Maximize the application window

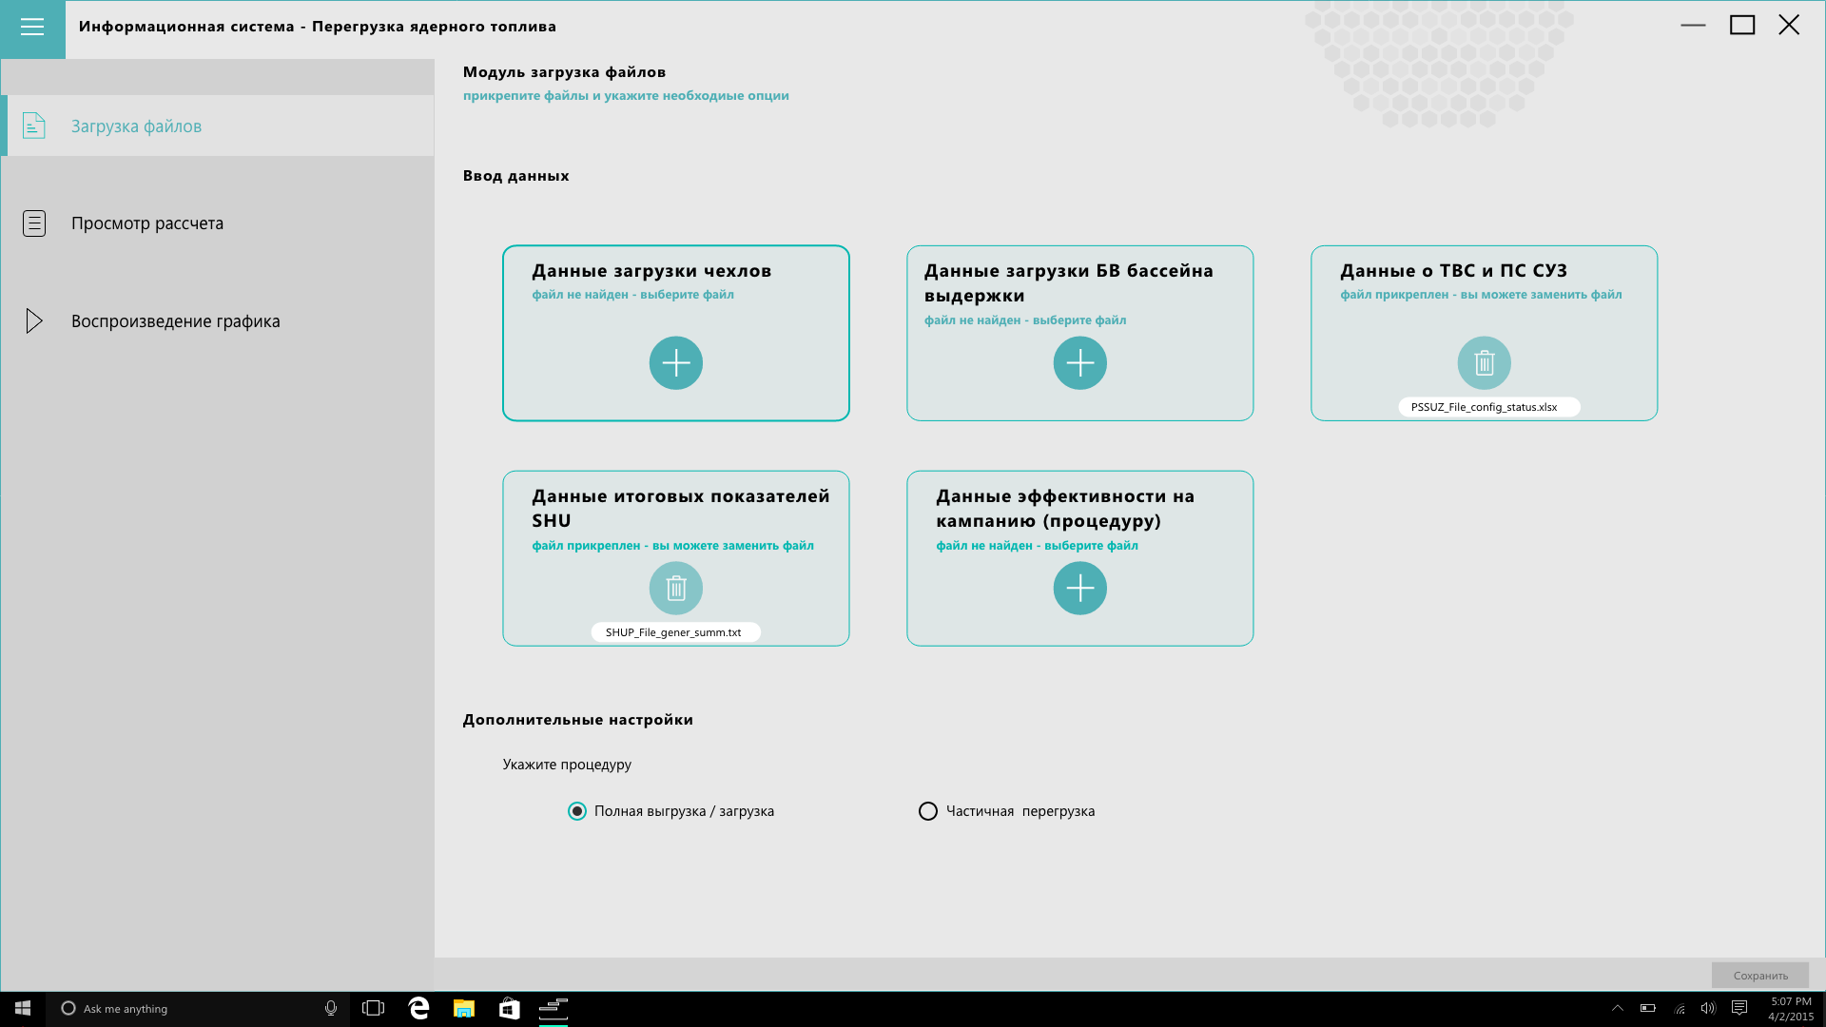[x=1742, y=26]
